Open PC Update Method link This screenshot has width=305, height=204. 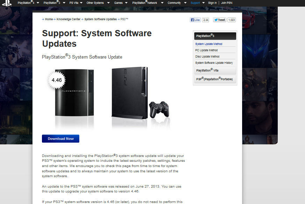click(x=206, y=50)
